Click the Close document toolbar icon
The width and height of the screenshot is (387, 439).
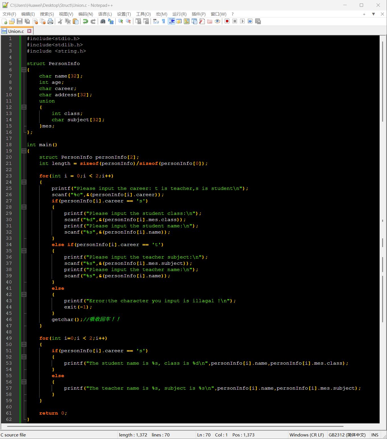click(35, 21)
